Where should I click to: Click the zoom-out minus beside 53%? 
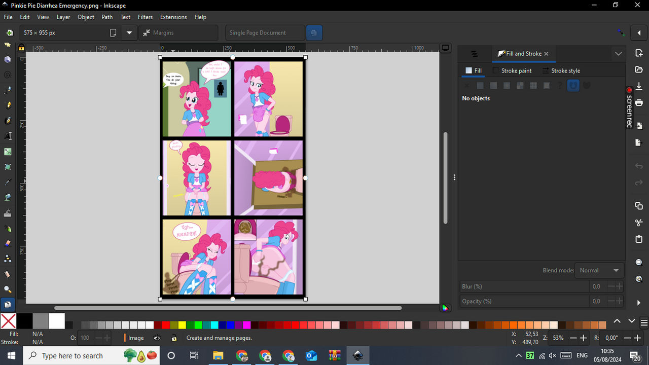click(573, 338)
